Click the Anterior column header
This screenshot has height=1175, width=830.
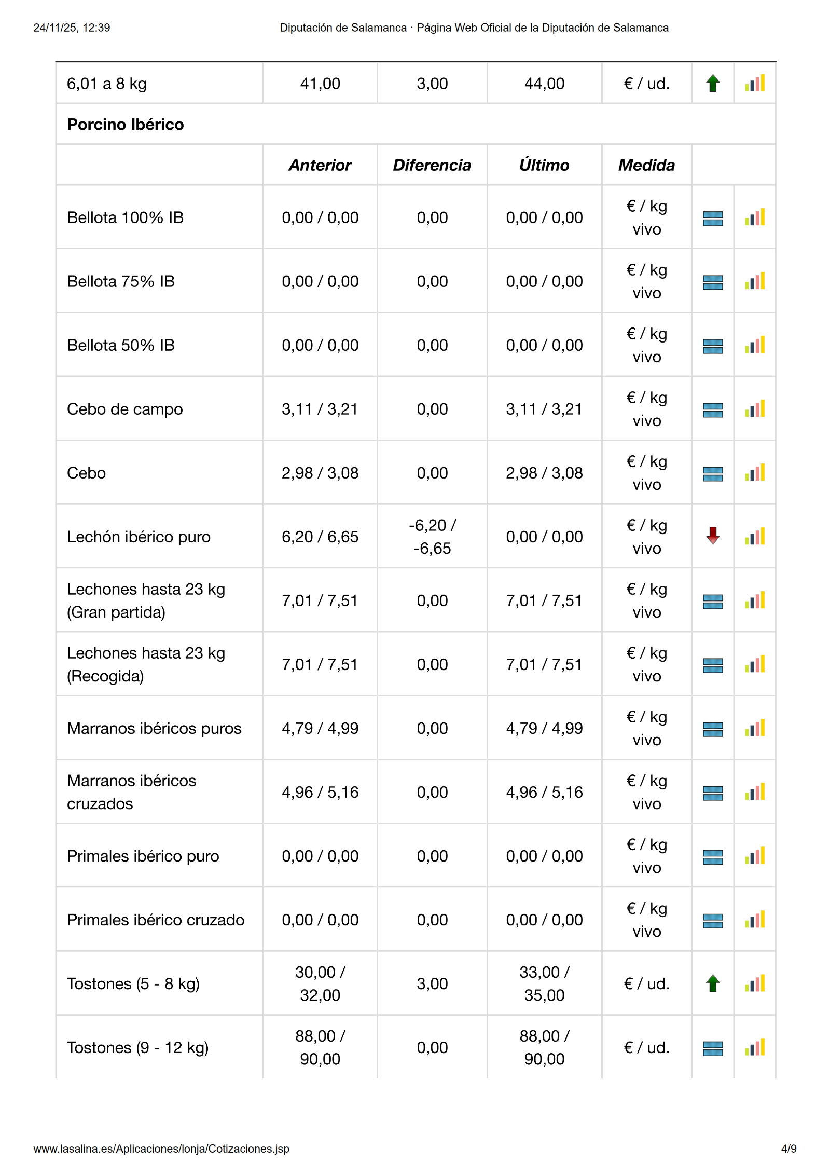coord(320,165)
